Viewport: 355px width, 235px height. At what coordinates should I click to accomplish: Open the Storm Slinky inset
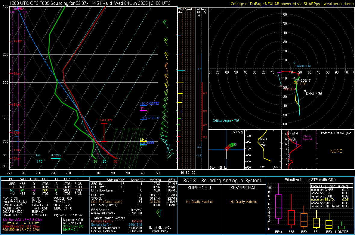click(226, 149)
